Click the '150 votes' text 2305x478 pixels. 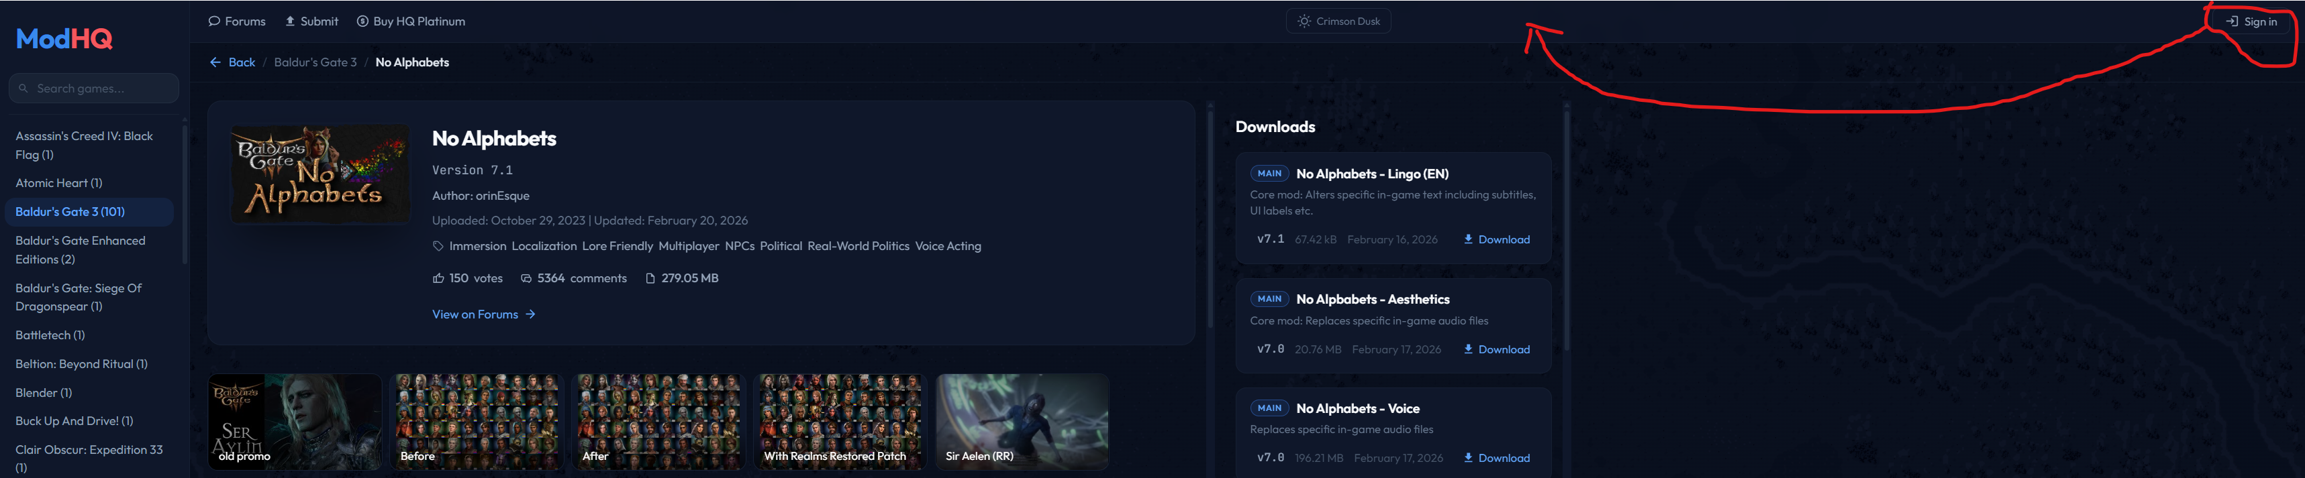[x=476, y=279]
